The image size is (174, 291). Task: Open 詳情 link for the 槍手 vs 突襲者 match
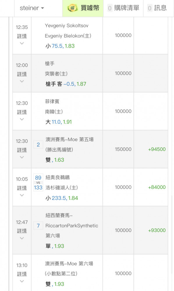pyautogui.click(x=22, y=74)
